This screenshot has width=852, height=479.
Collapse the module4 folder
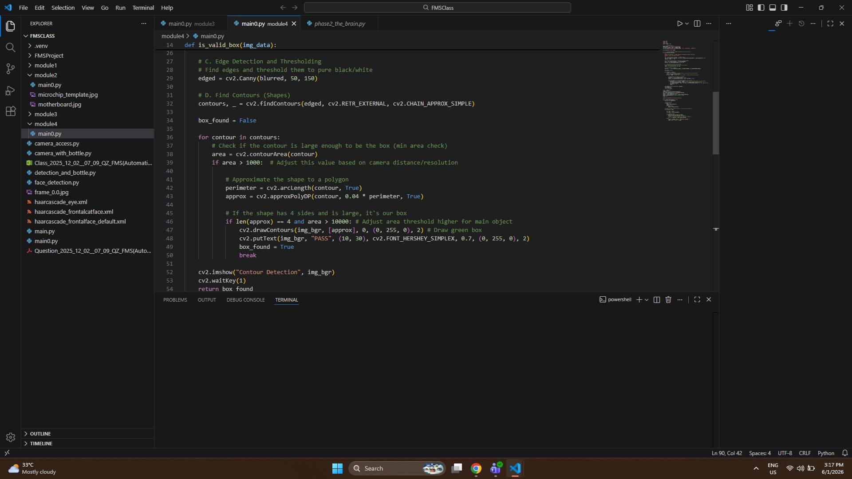(x=46, y=124)
